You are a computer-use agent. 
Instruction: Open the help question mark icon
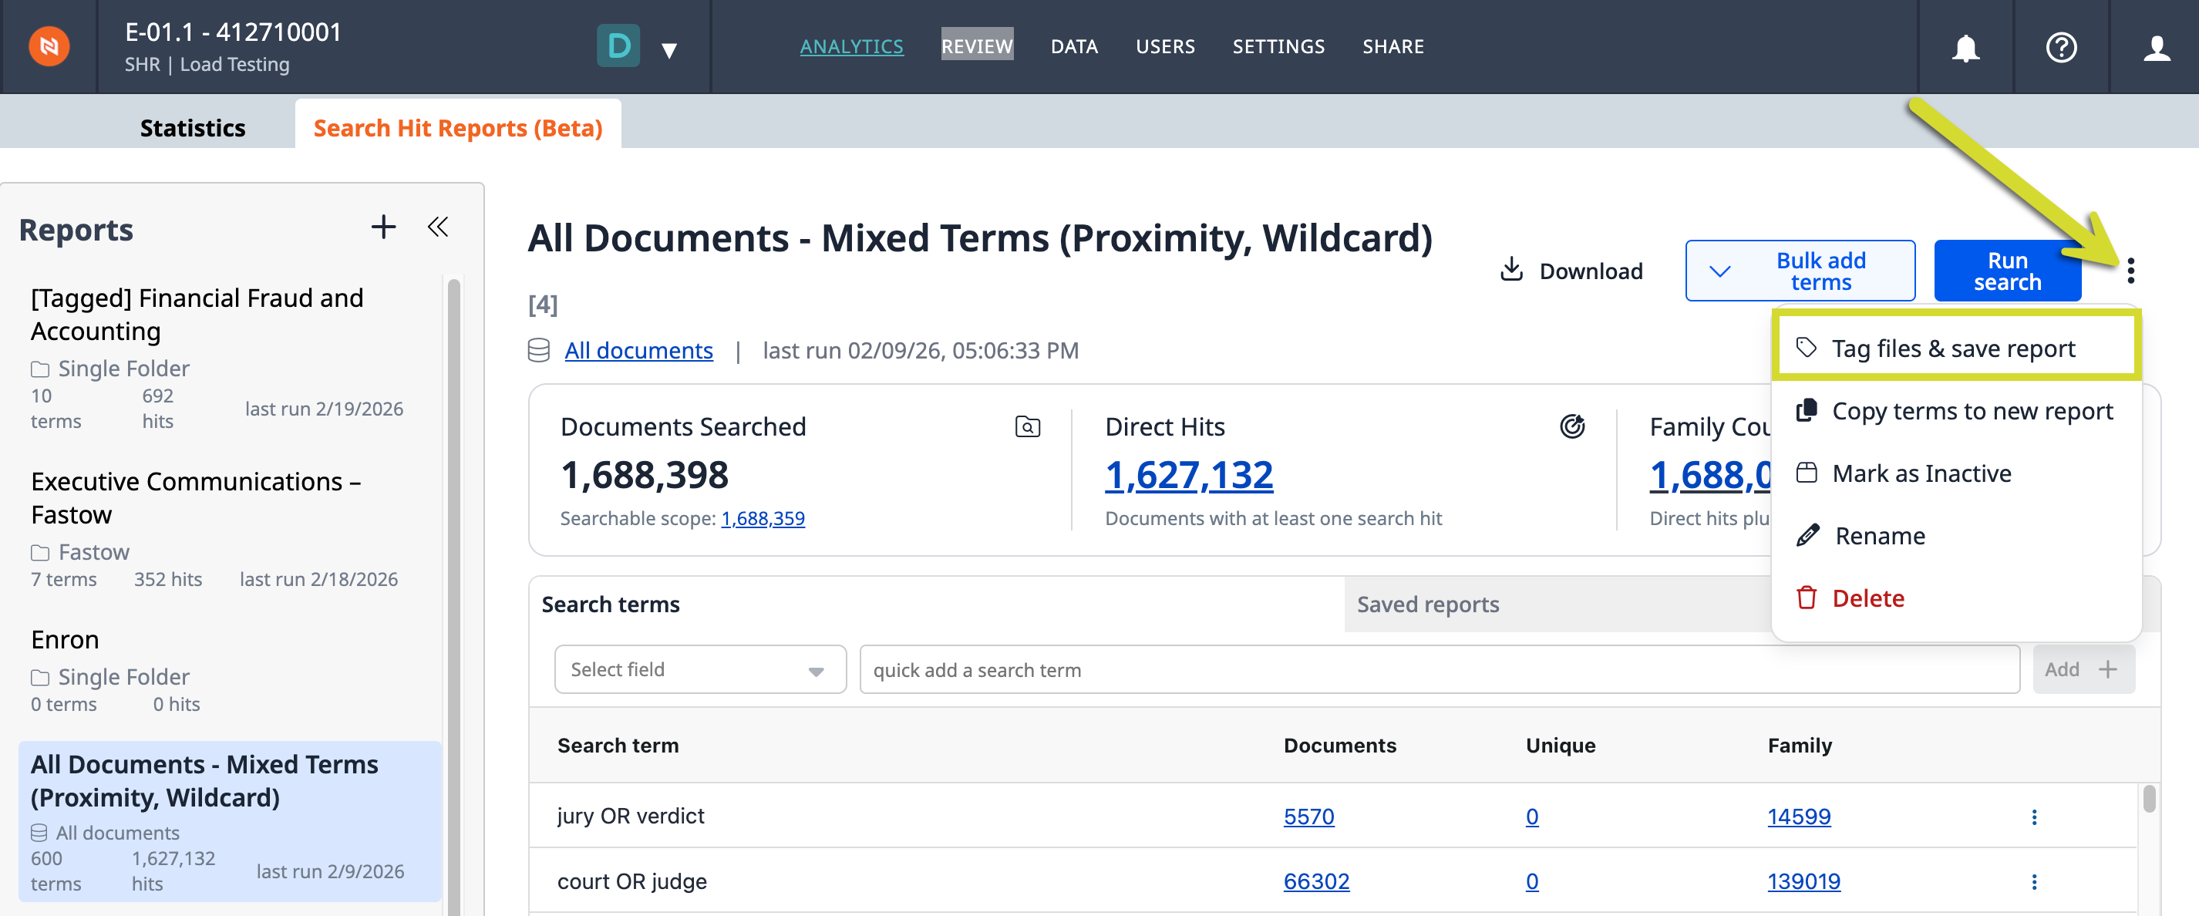pos(2061,48)
